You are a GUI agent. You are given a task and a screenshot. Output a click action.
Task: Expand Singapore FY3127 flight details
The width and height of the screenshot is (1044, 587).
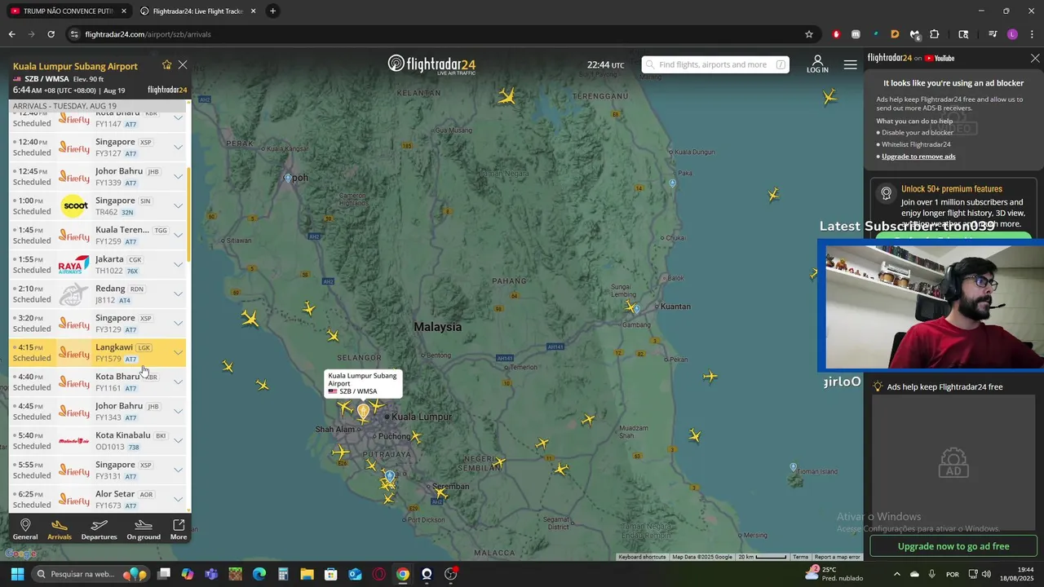178,147
